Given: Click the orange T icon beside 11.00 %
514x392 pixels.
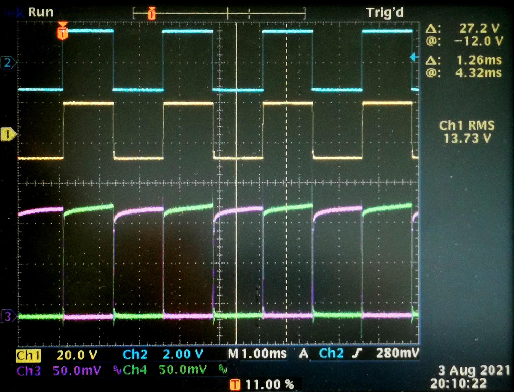Looking at the screenshot, I should (x=235, y=384).
